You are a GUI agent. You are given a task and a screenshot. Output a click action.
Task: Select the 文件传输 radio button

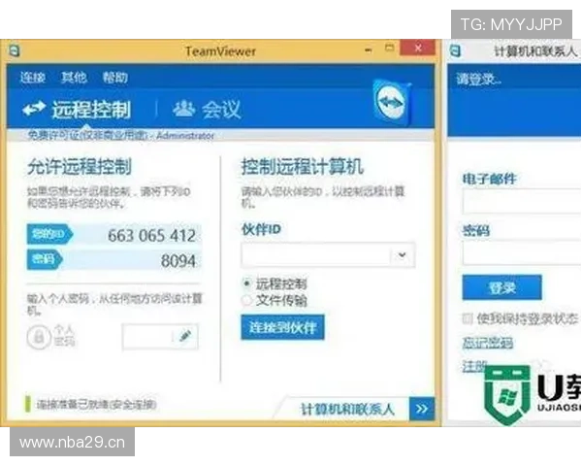[x=246, y=300]
